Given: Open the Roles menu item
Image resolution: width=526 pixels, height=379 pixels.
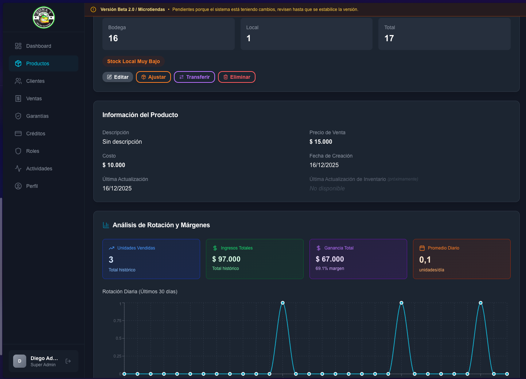Looking at the screenshot, I should (32, 151).
